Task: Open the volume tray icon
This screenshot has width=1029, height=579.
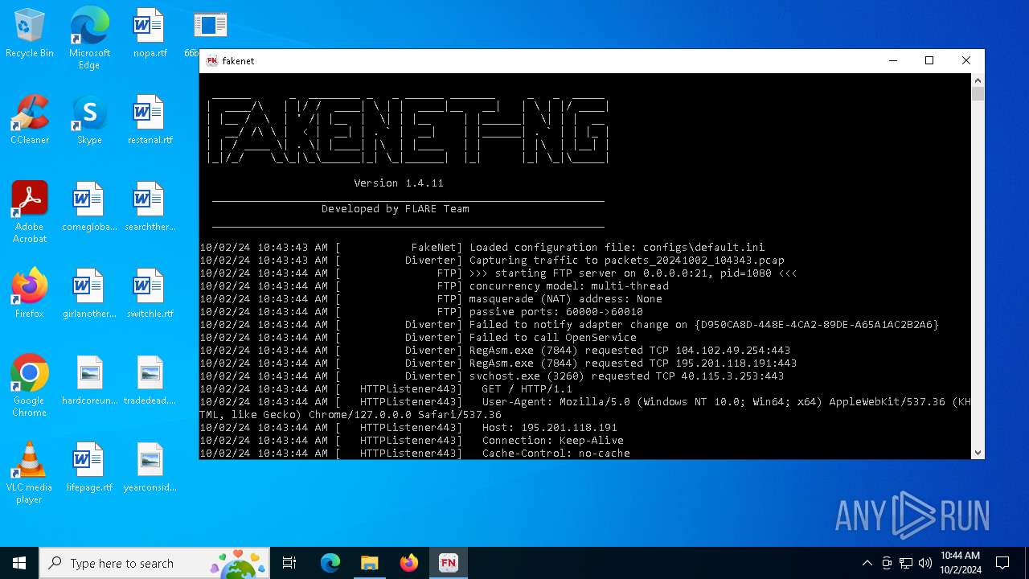Action: click(925, 563)
